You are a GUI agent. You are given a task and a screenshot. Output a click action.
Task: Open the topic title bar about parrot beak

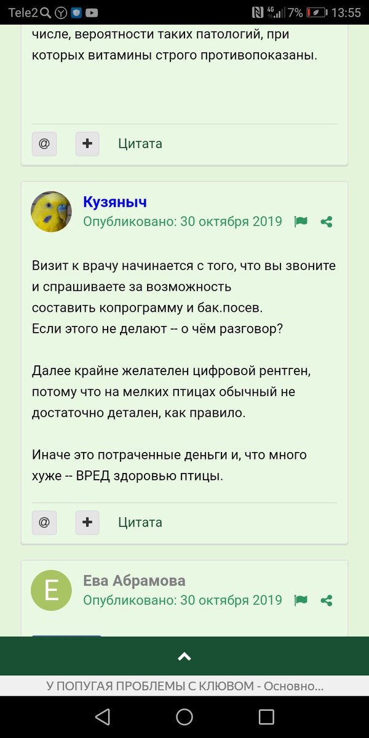pos(184,686)
